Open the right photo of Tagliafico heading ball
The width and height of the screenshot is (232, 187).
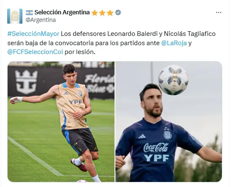(169, 122)
